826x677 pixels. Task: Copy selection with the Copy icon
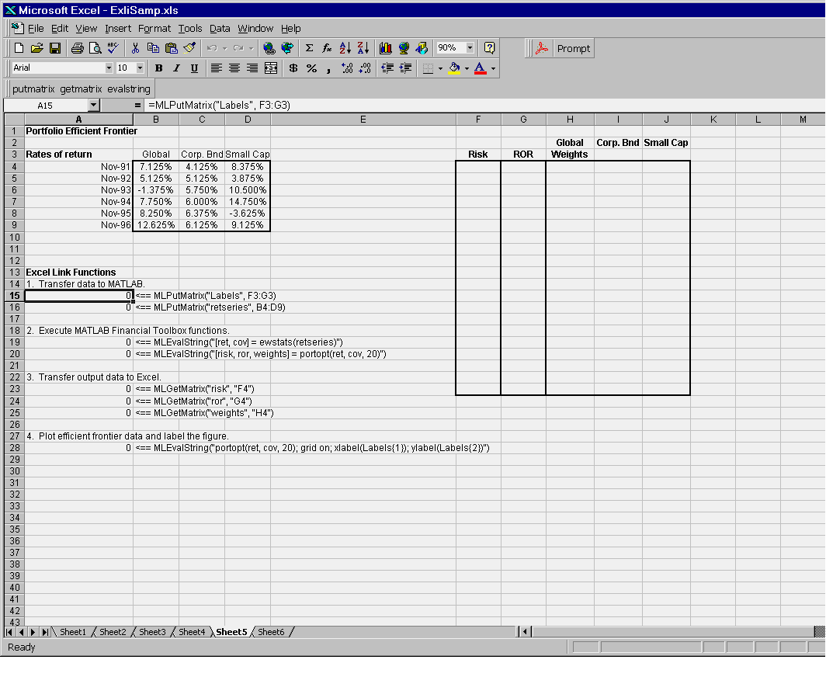pyautogui.click(x=153, y=48)
